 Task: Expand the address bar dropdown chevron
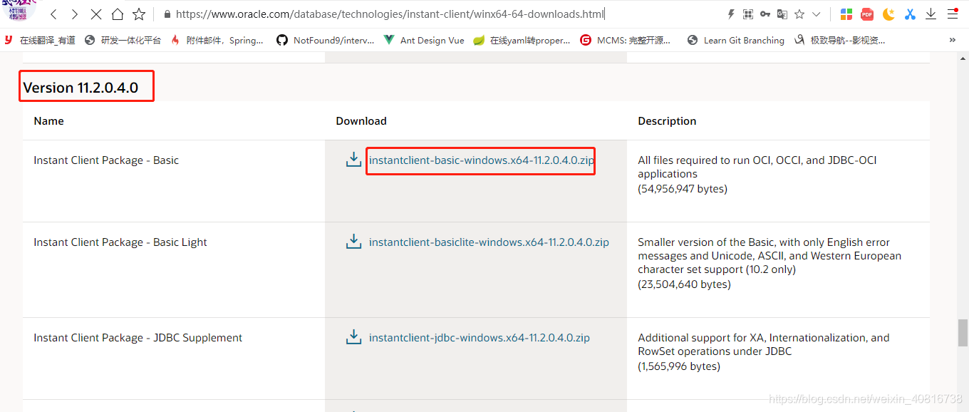click(x=817, y=14)
